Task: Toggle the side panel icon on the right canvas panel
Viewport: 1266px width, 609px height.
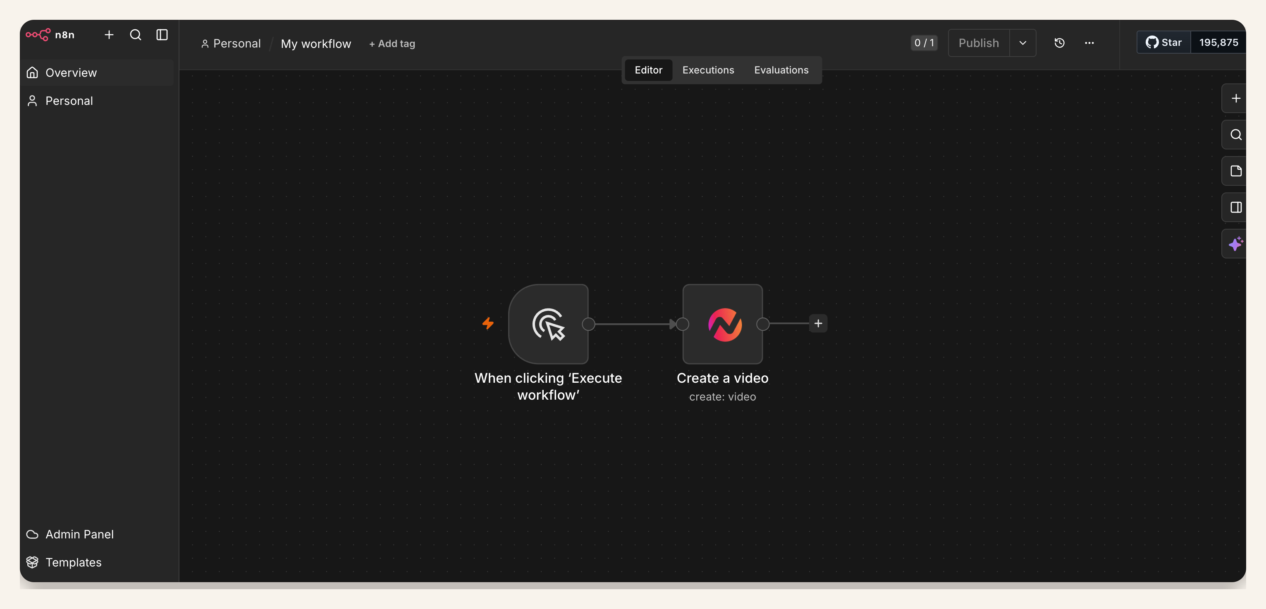Action: pos(1235,208)
